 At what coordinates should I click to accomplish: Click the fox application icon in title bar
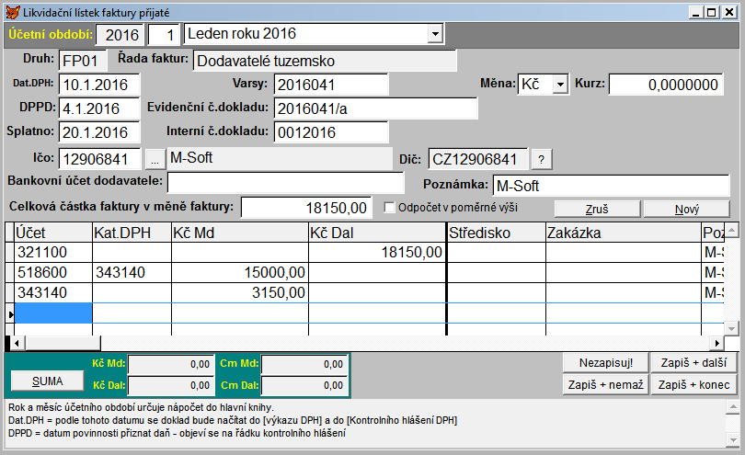click(x=13, y=12)
